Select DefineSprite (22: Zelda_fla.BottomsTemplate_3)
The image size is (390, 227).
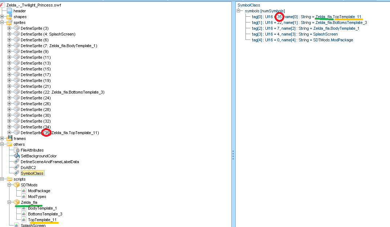click(x=62, y=92)
